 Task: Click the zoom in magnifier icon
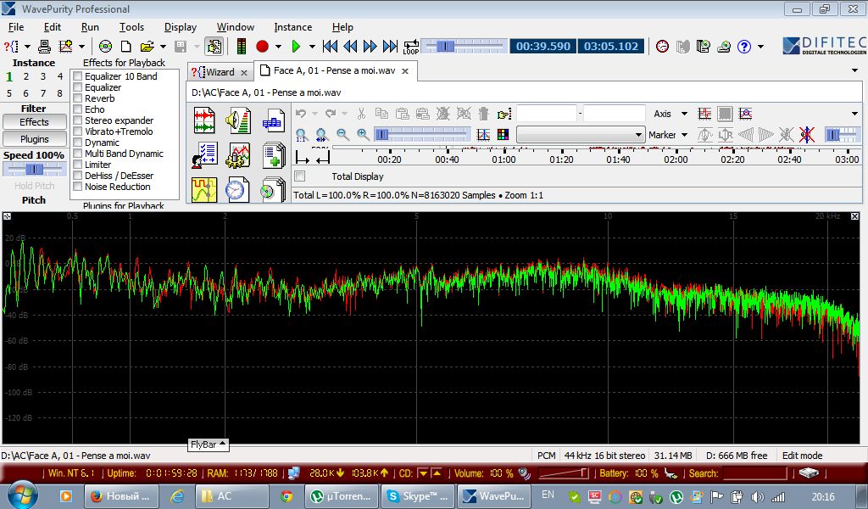(363, 135)
